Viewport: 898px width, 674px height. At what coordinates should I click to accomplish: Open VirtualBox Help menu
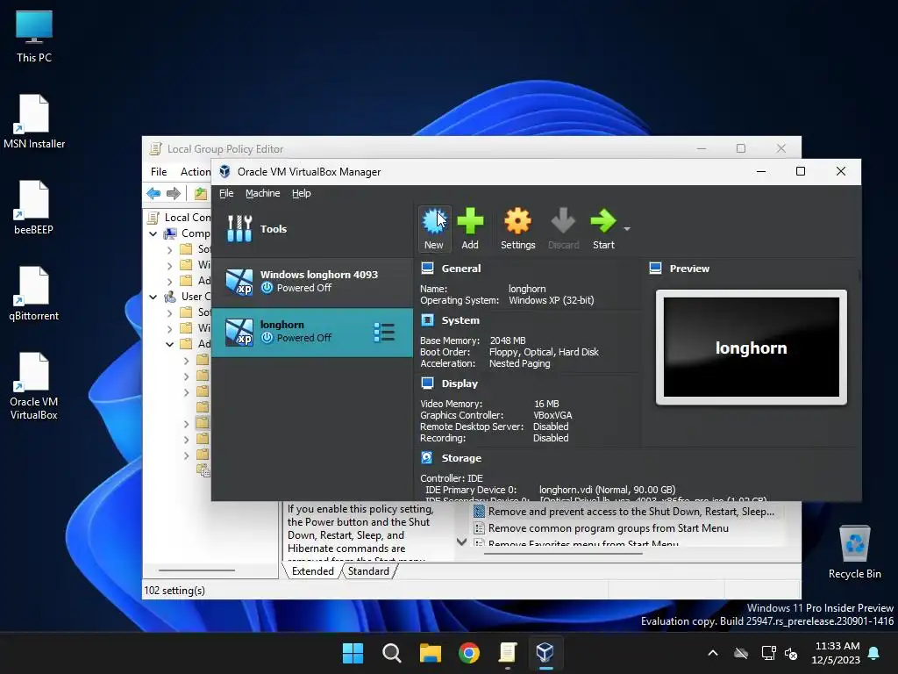coord(302,193)
